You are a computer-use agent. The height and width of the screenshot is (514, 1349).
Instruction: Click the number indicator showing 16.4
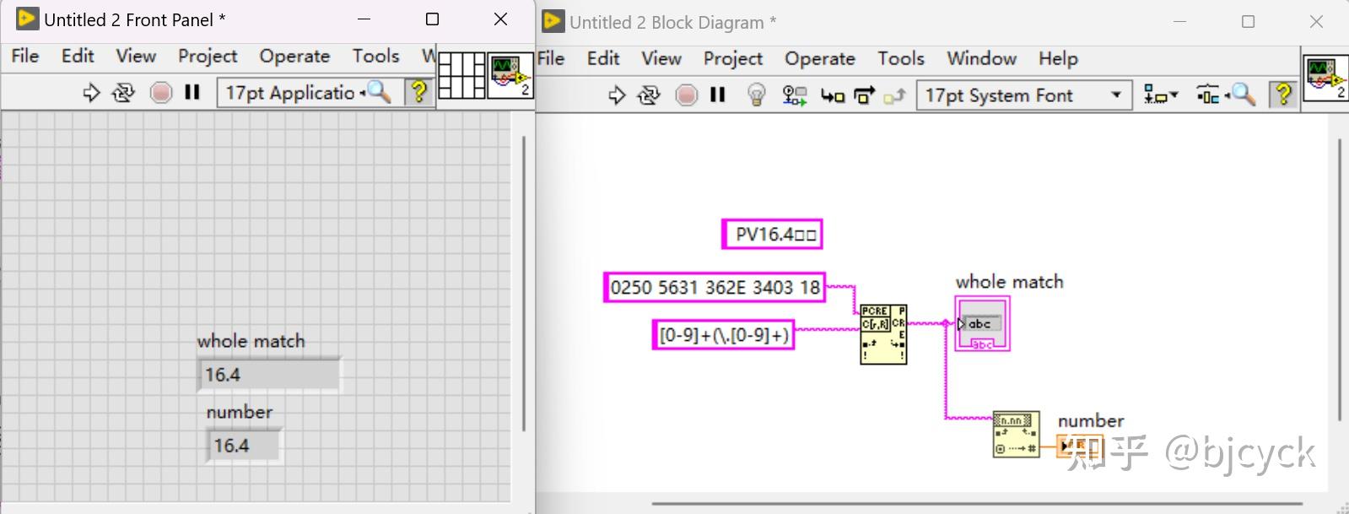coord(244,446)
